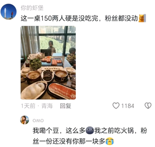Dislike the comment via broken heart icon
155x147 pixels.
click(148, 106)
